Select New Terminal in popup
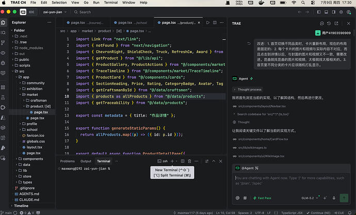 pos(172,170)
